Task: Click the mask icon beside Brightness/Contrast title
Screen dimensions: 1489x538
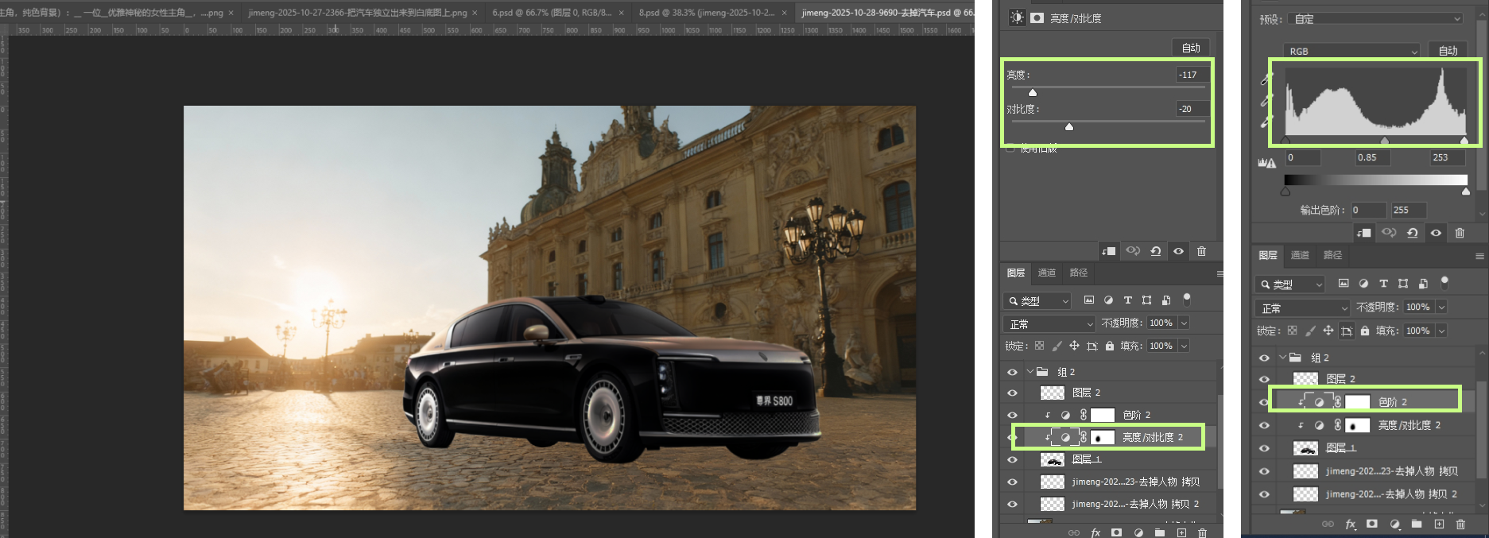Action: tap(1037, 17)
